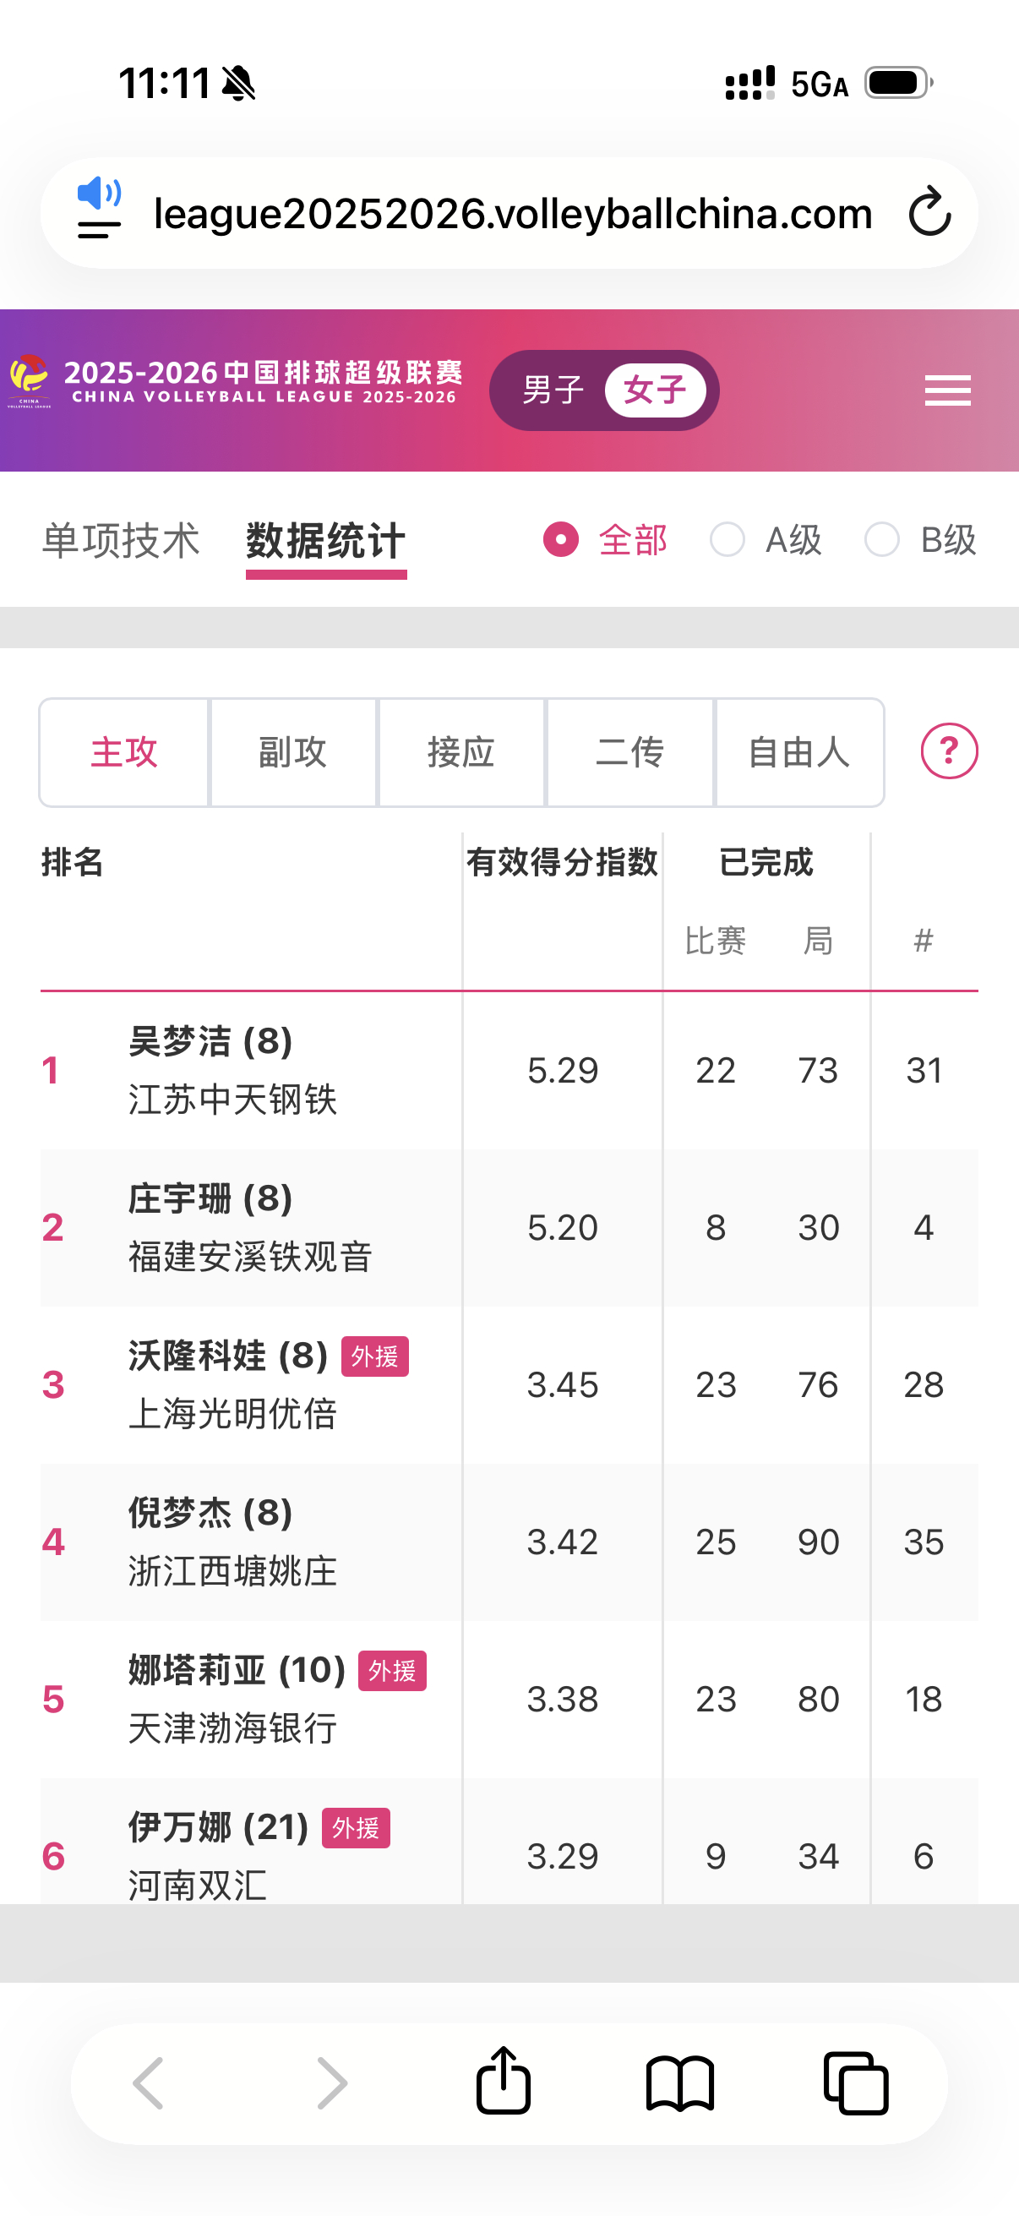Image resolution: width=1019 pixels, height=2216 pixels.
Task: Navigate back with the back arrow
Action: 150,2082
